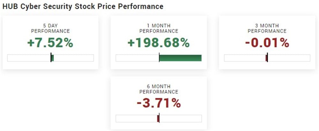This screenshot has height=131, width=319.
Task: Click the -3.71% performance value
Action: click(159, 104)
